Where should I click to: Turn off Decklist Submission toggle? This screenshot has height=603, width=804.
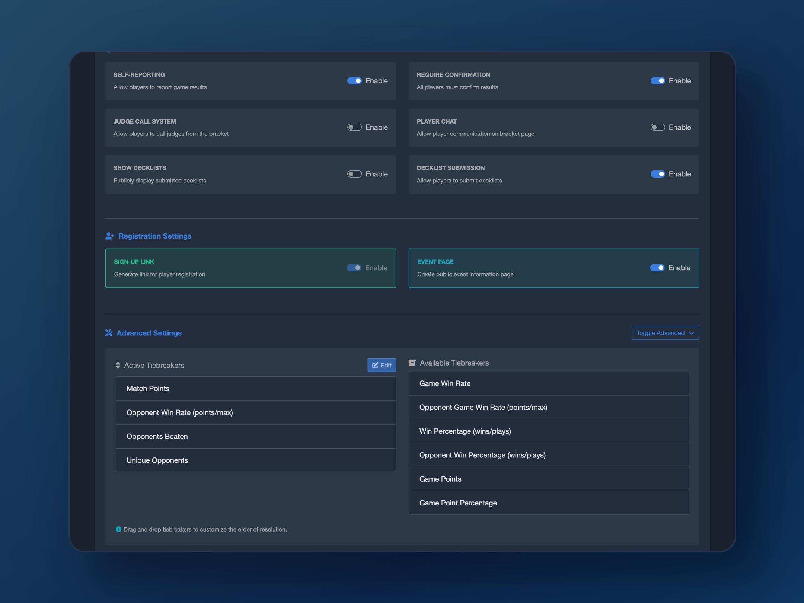coord(657,174)
